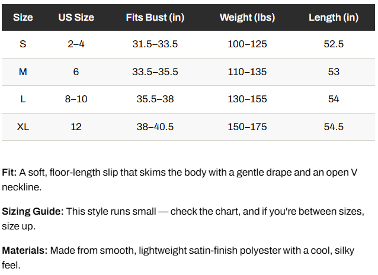Select the XL size row label
The width and height of the screenshot is (378, 275).
point(23,127)
